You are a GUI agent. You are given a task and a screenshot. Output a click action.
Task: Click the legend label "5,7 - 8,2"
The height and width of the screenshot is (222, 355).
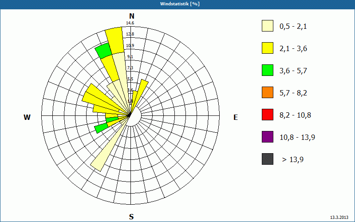(x=293, y=93)
